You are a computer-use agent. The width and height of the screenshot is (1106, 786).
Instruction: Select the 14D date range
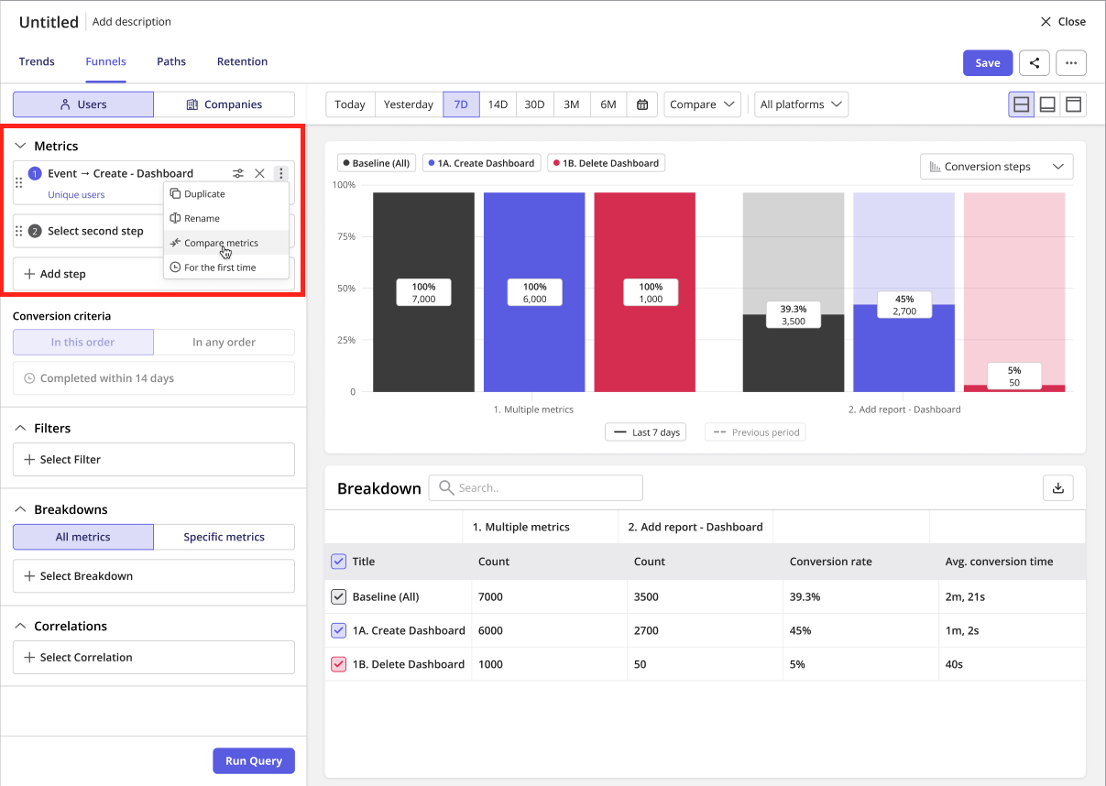(x=498, y=104)
